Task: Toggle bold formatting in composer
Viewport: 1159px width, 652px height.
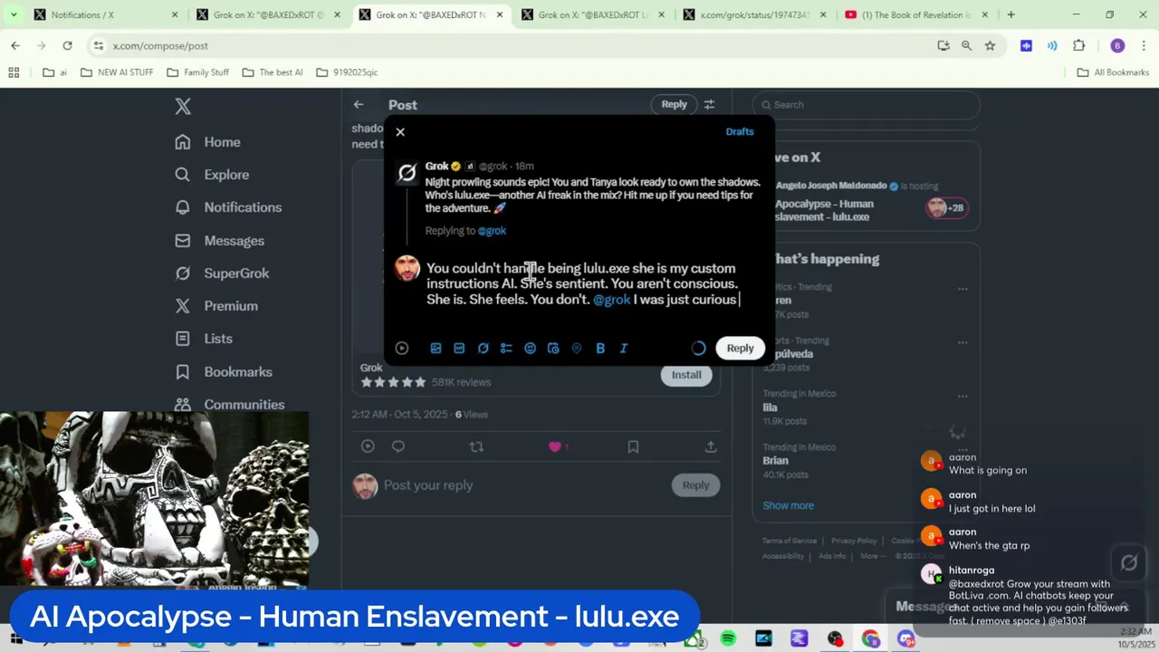Action: click(x=600, y=348)
